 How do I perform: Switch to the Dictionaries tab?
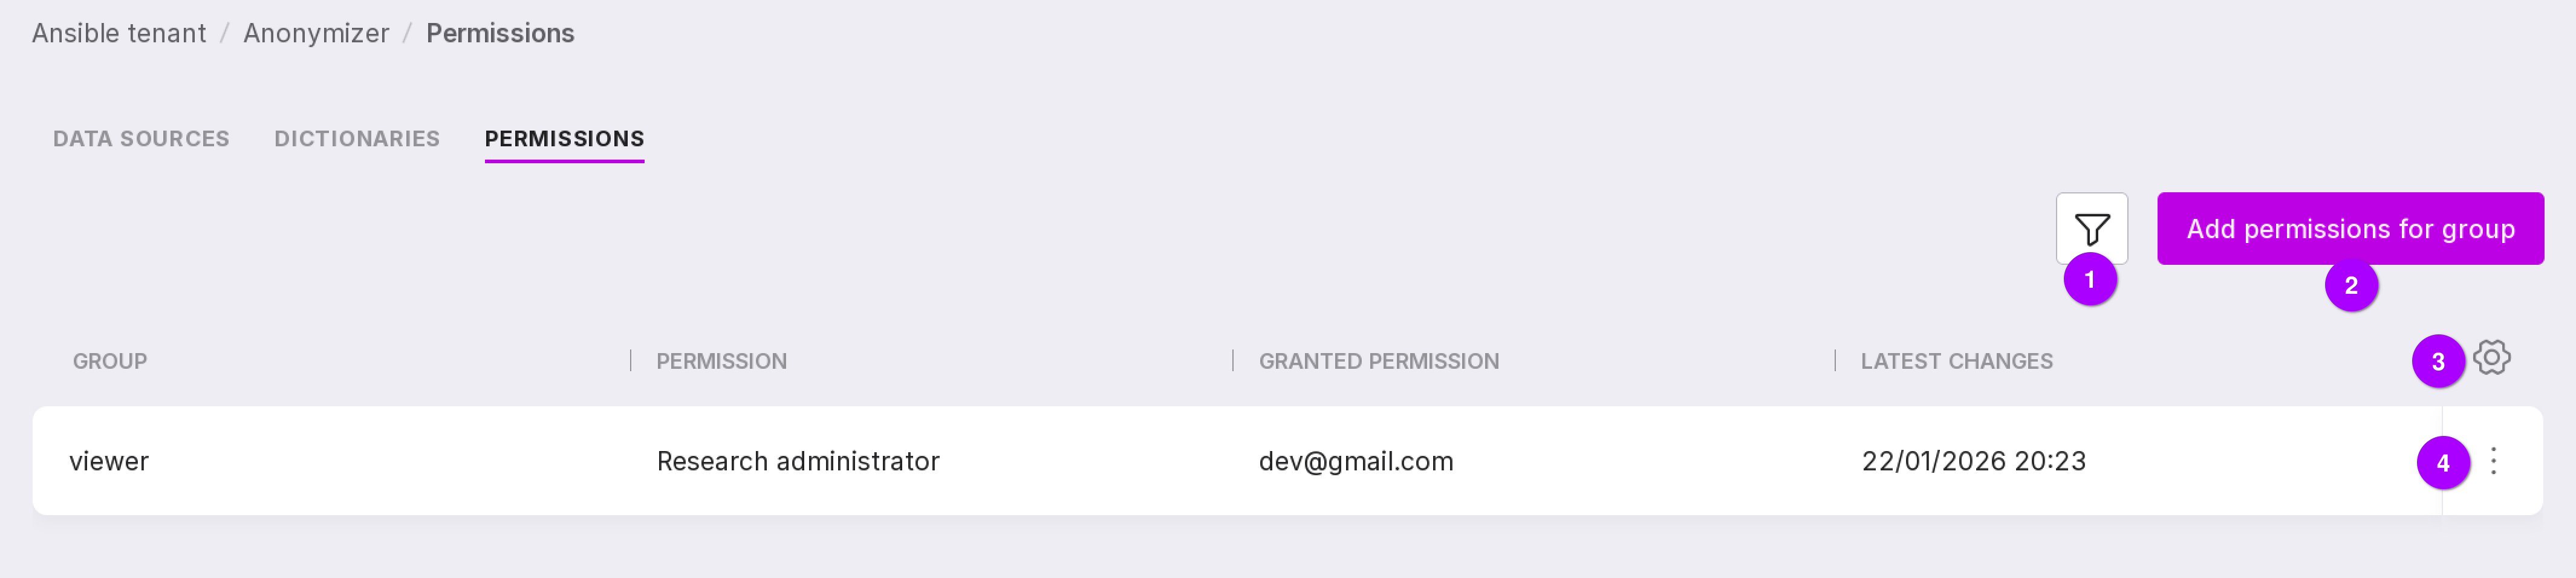[357, 139]
